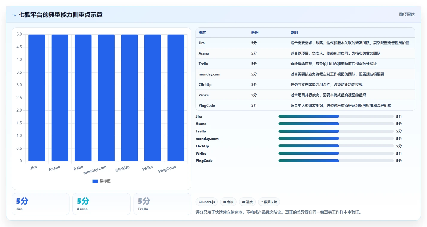
Task: Click the Jira description starting 适合需要需求、缺陷
Action: point(350,43)
